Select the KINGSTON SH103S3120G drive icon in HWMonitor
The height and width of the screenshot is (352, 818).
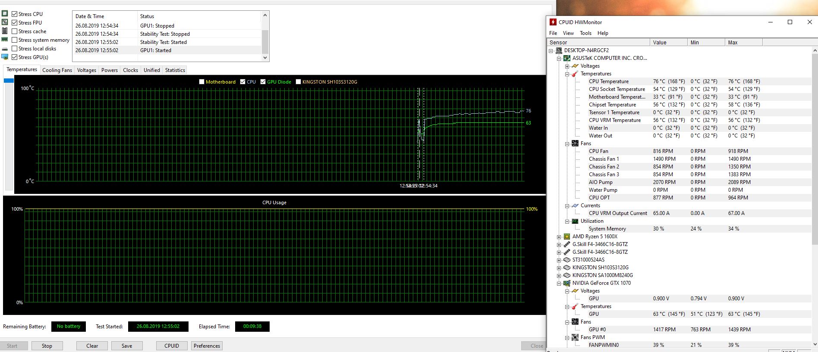click(567, 268)
